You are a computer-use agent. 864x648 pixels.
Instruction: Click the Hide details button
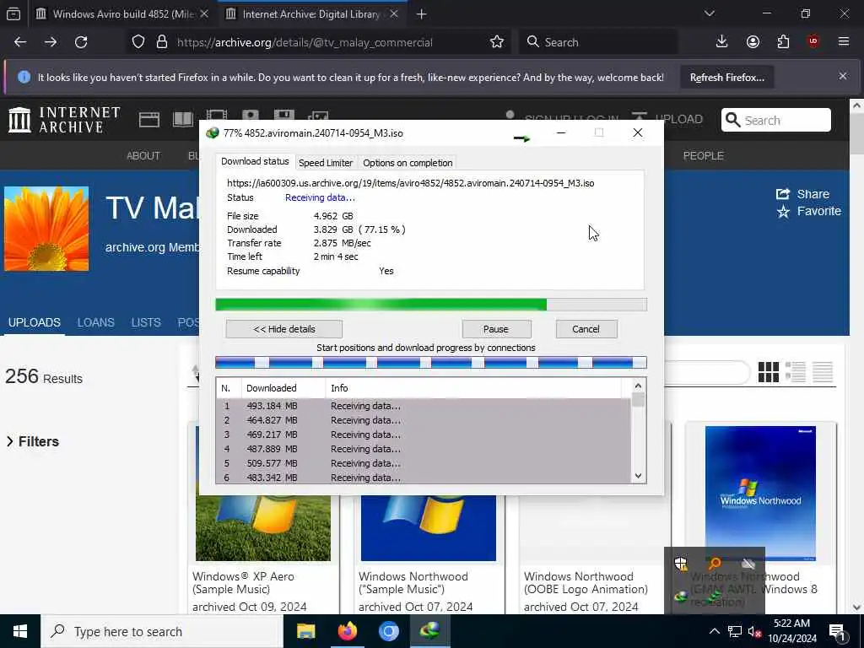tap(283, 329)
